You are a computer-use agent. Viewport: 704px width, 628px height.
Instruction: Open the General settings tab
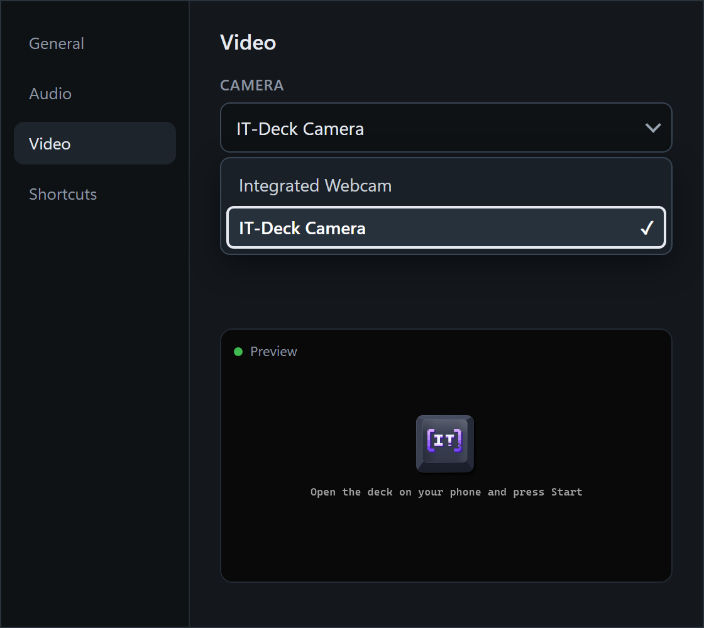(95, 43)
